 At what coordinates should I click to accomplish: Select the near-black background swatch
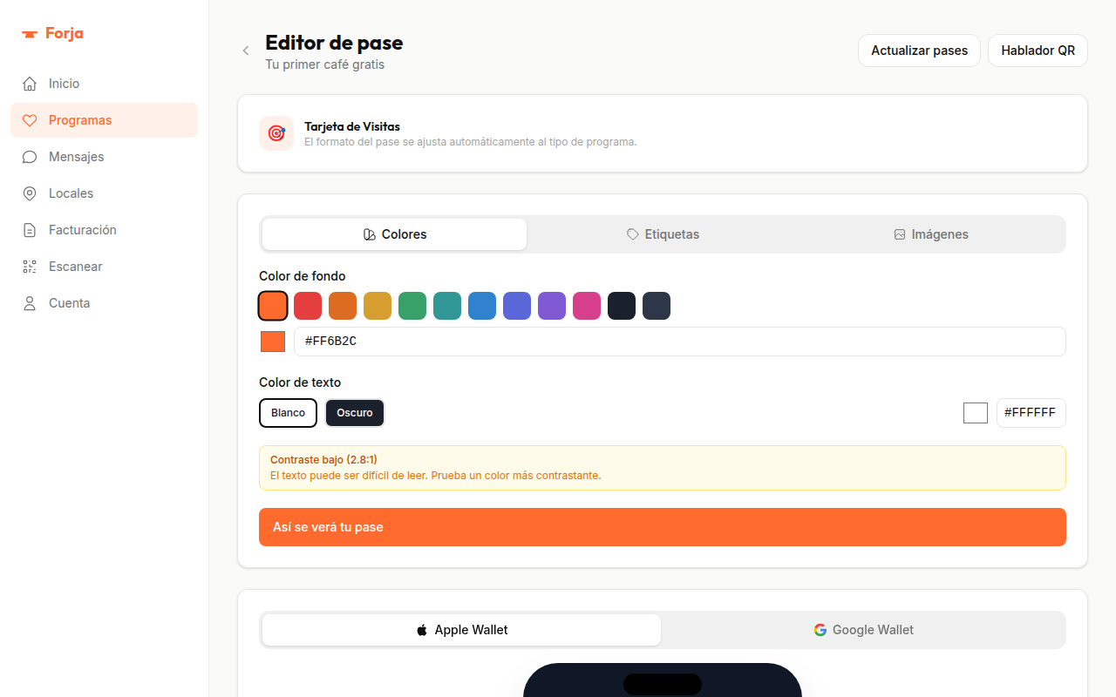[622, 306]
